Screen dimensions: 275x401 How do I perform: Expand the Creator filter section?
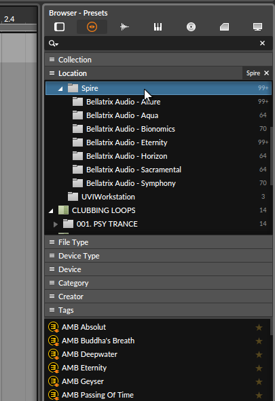pos(159,297)
